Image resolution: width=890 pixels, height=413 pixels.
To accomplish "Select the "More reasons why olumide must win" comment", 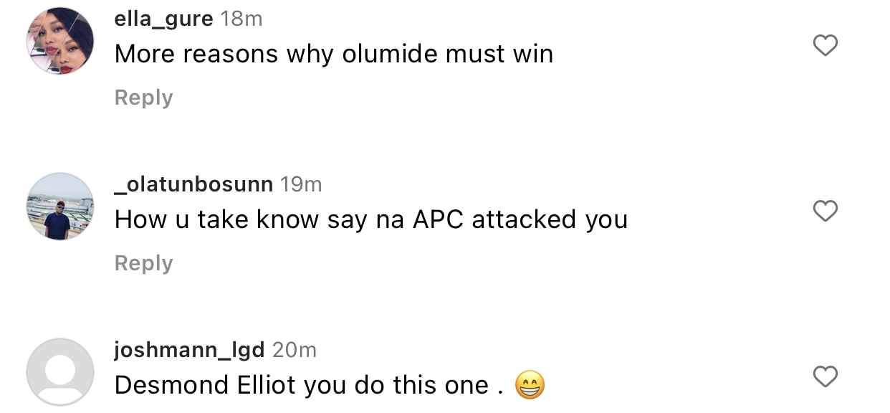I will pyautogui.click(x=333, y=54).
